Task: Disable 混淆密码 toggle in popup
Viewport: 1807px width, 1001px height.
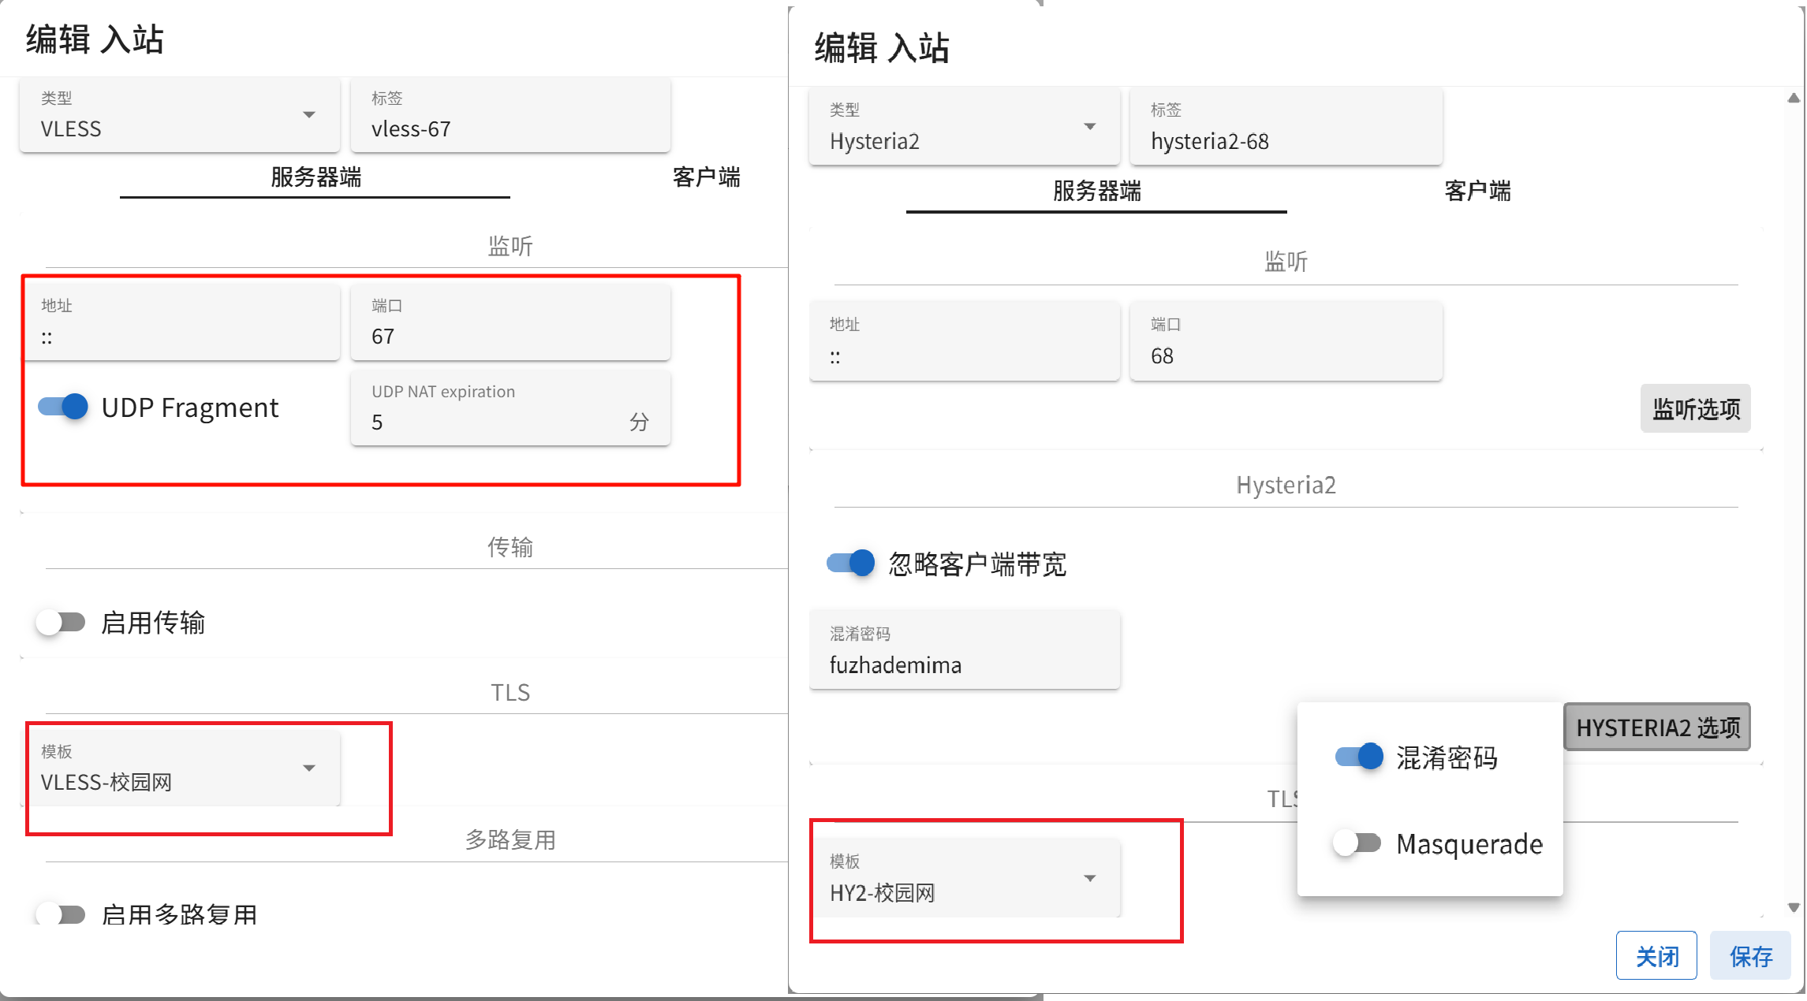Action: pos(1358,757)
